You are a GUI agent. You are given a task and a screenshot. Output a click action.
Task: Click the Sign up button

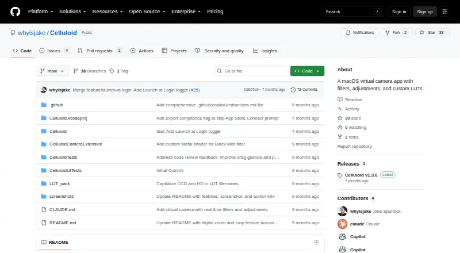[425, 11]
